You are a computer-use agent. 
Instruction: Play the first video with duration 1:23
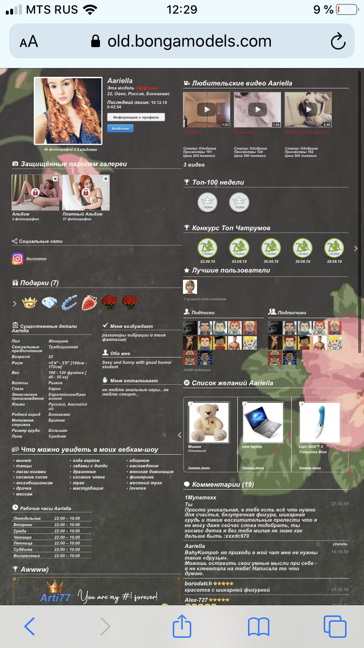pos(206,110)
